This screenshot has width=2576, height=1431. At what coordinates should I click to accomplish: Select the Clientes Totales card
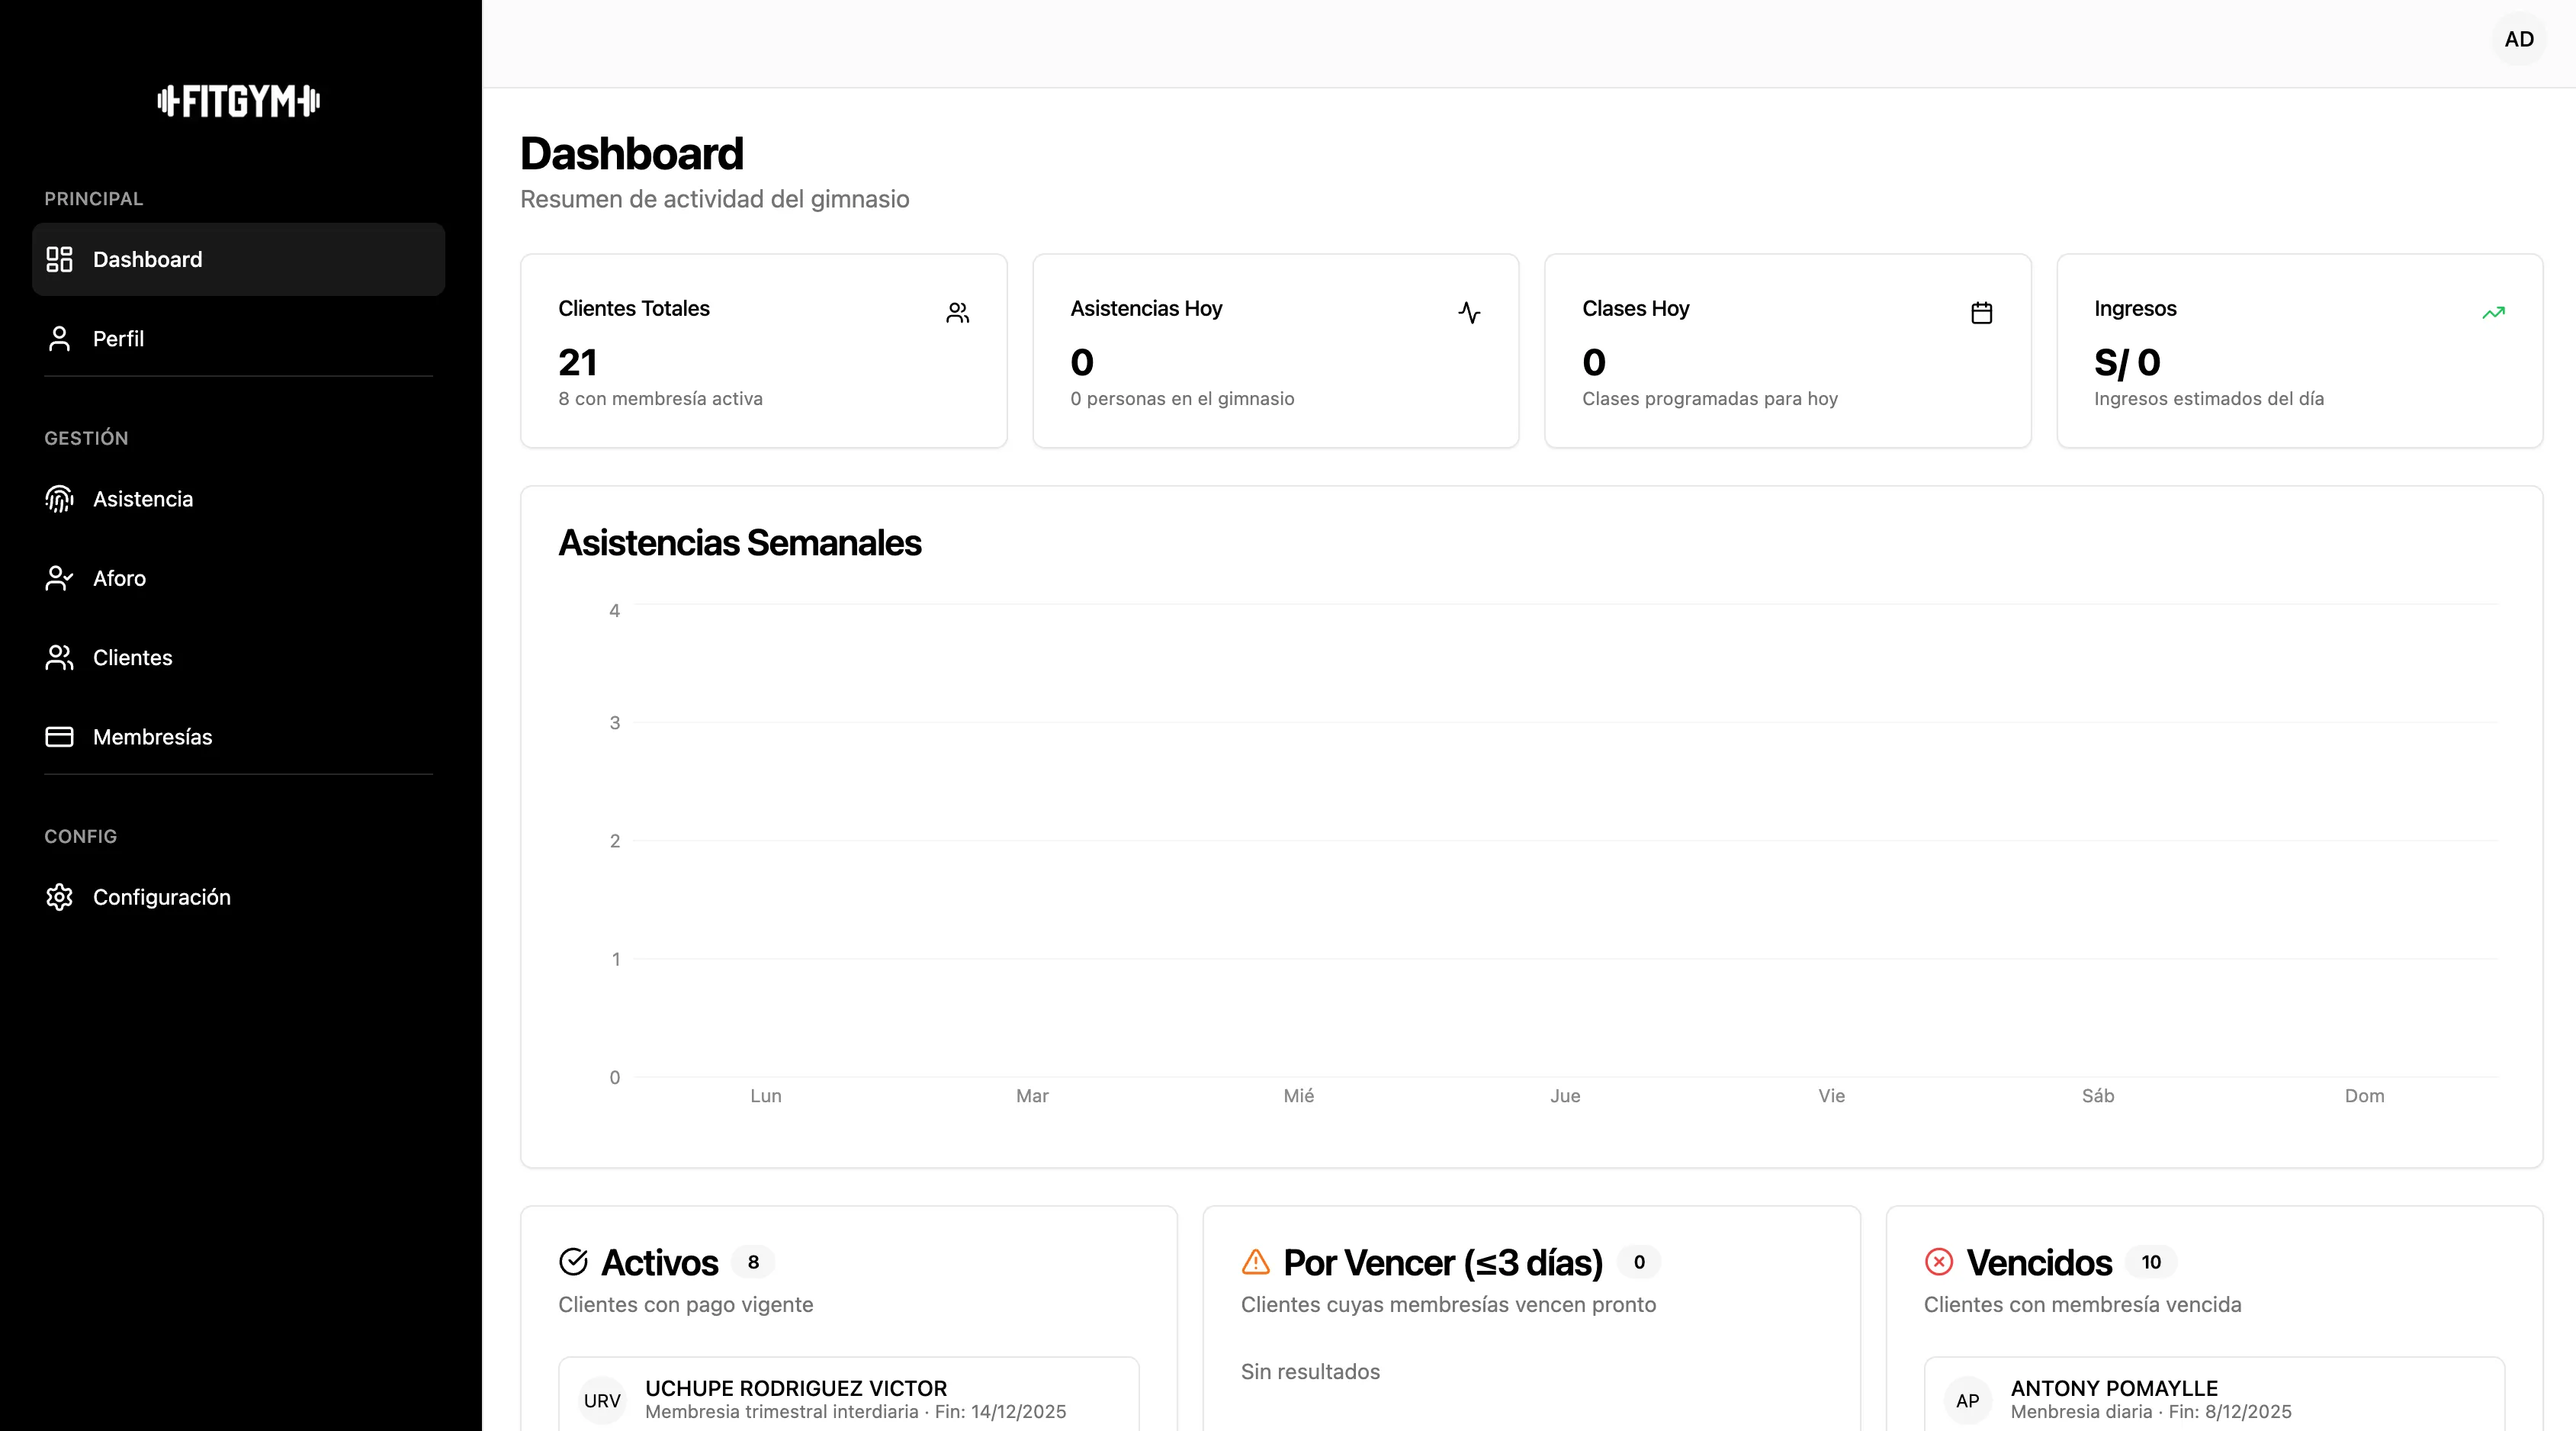pos(763,350)
